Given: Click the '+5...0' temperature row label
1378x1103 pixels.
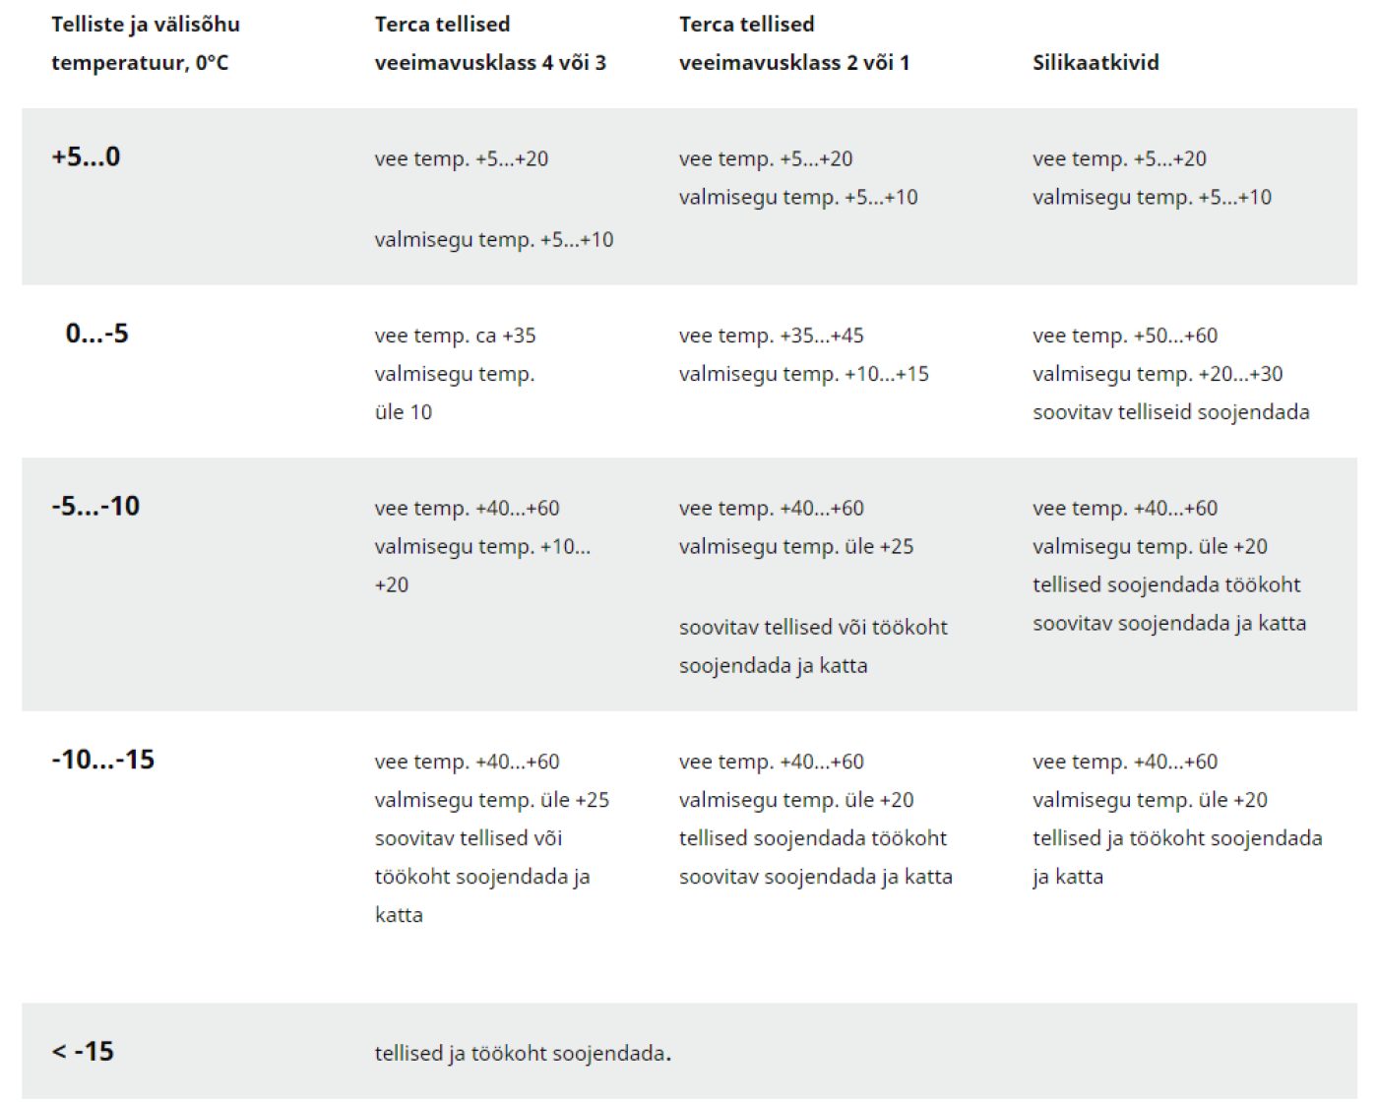Looking at the screenshot, I should (86, 156).
